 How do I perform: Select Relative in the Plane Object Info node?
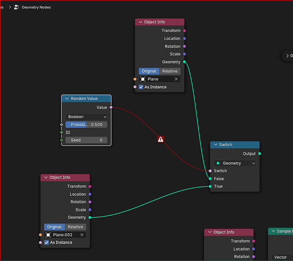170,72
